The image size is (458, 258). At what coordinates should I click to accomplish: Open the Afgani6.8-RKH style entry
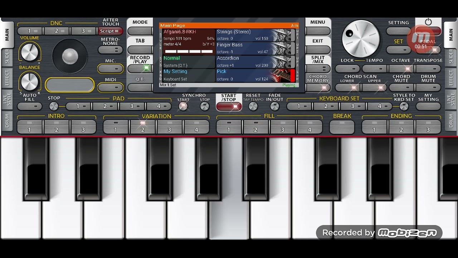189,42
